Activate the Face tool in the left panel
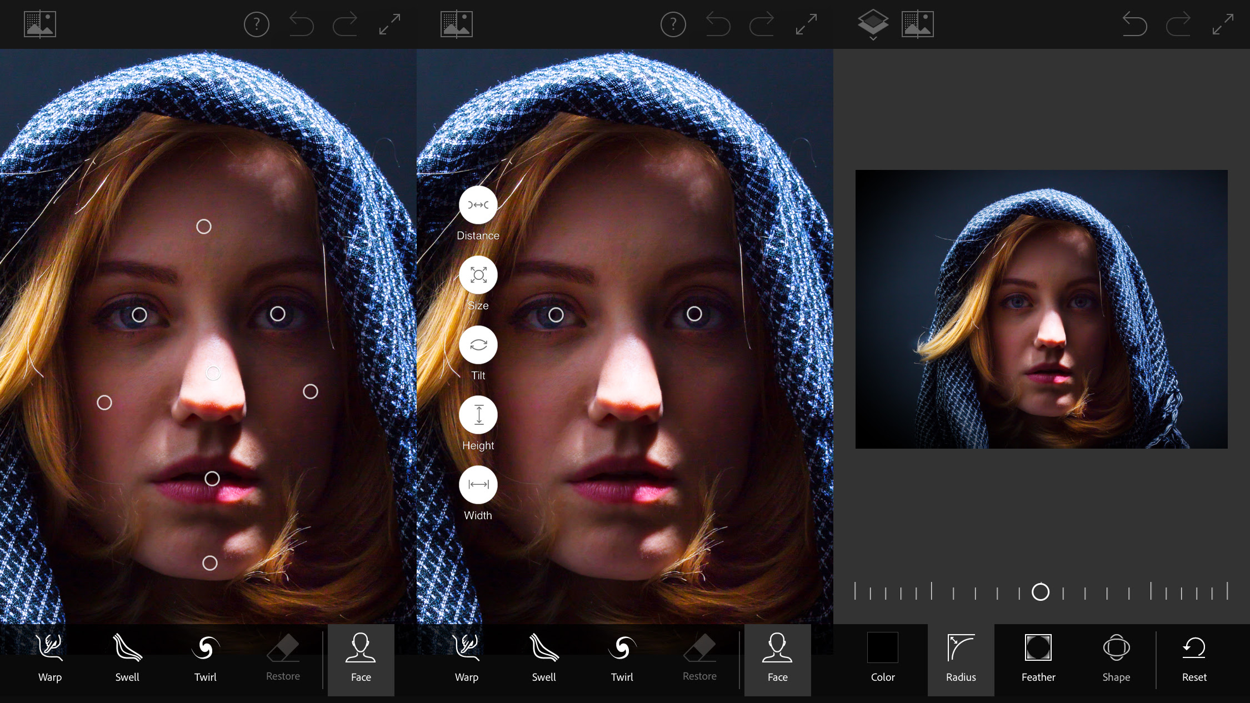 (x=361, y=660)
